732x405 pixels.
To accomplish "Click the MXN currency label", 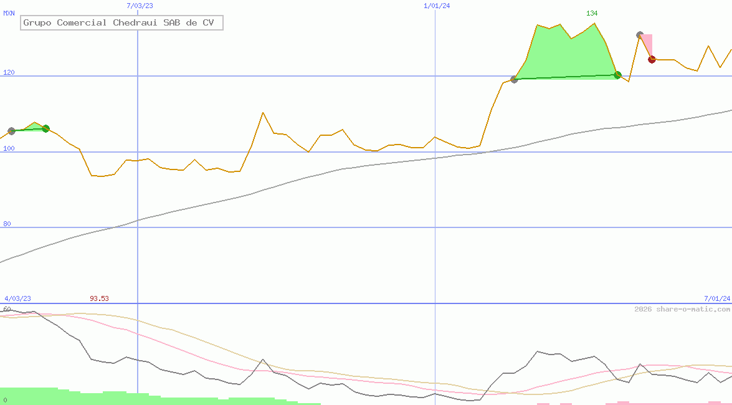I will pos(9,13).
